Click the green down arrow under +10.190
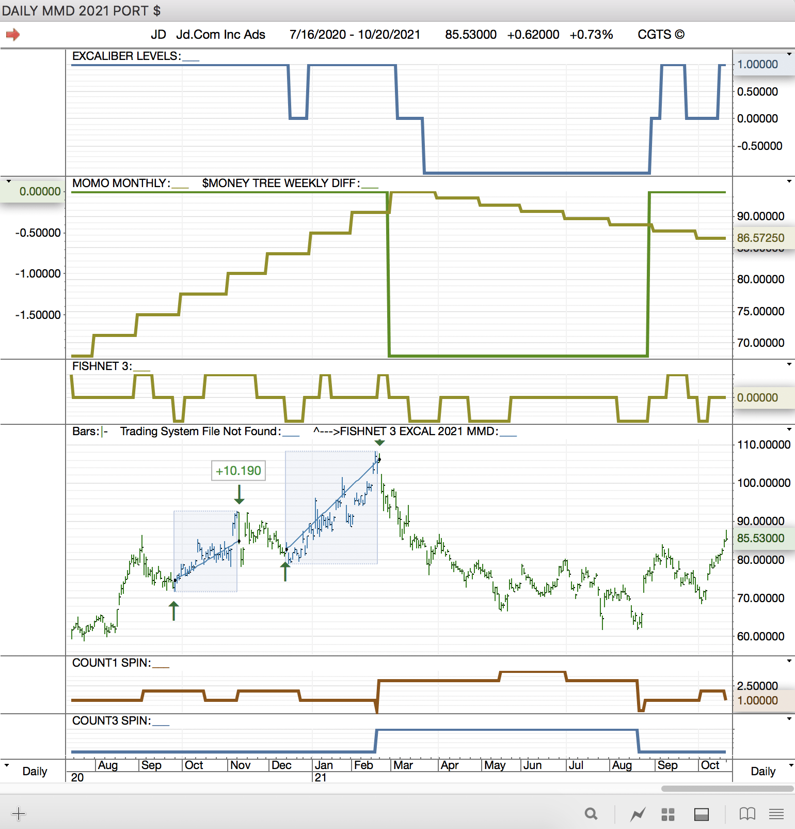Viewport: 795px width, 829px height. point(239,494)
